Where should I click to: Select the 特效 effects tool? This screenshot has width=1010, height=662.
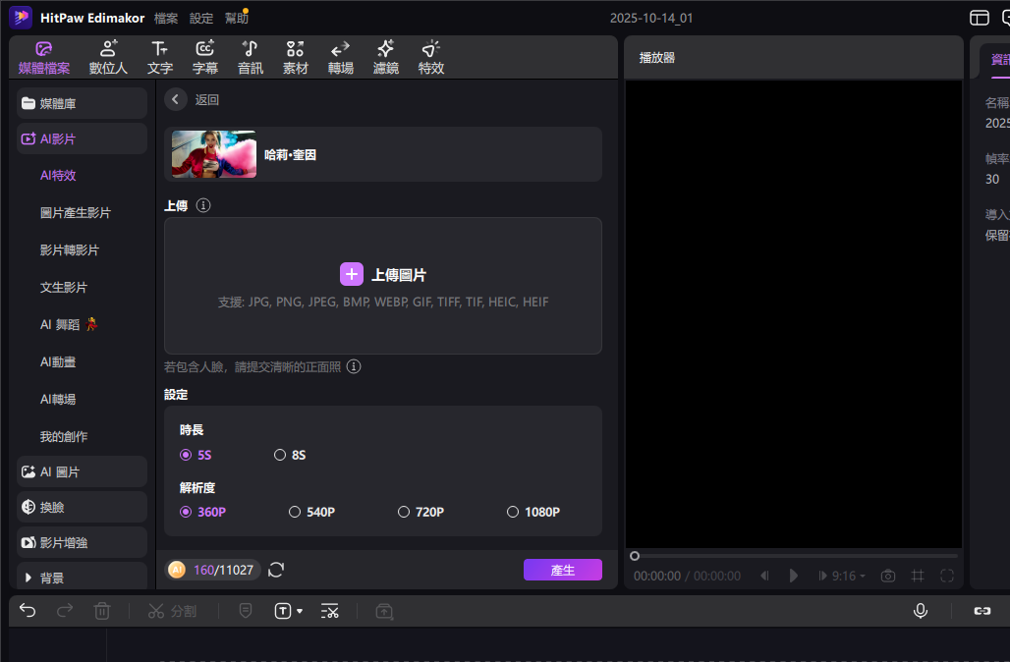(430, 57)
